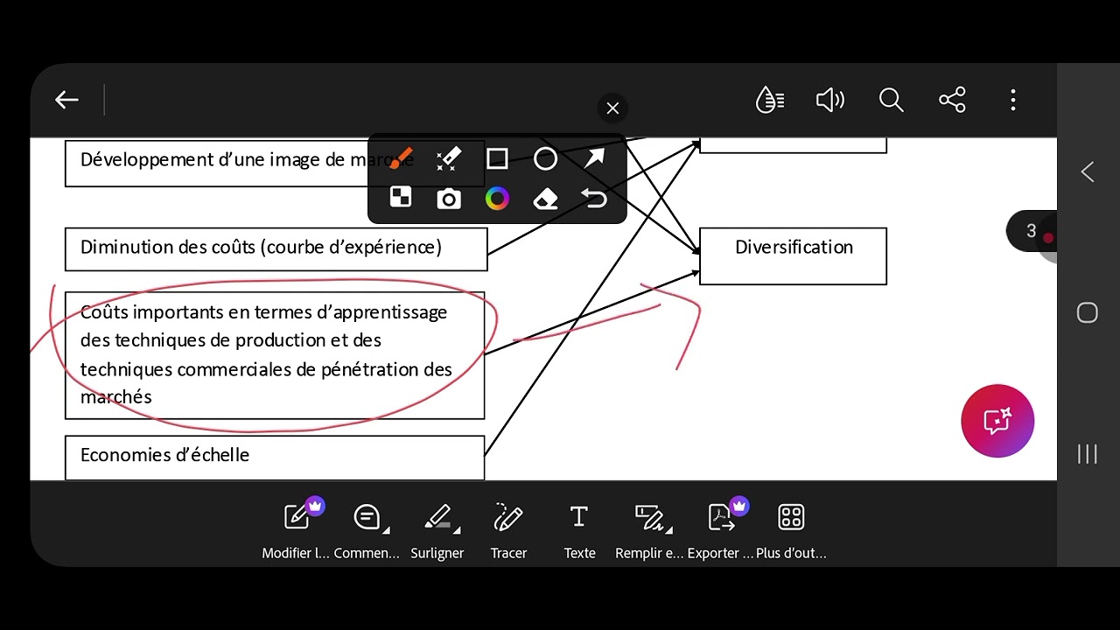Tap Diminution des coûts text

tap(261, 248)
